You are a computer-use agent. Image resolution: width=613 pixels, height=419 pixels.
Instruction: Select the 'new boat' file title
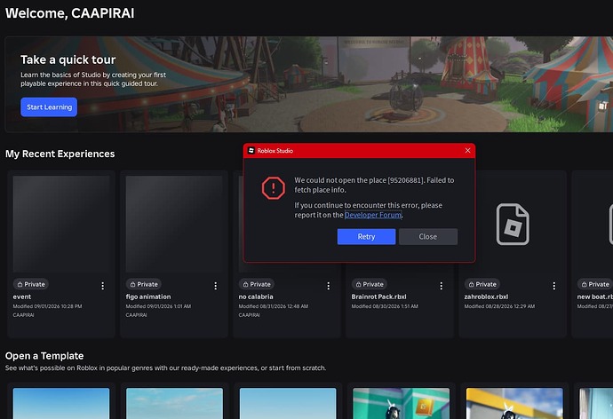point(595,296)
